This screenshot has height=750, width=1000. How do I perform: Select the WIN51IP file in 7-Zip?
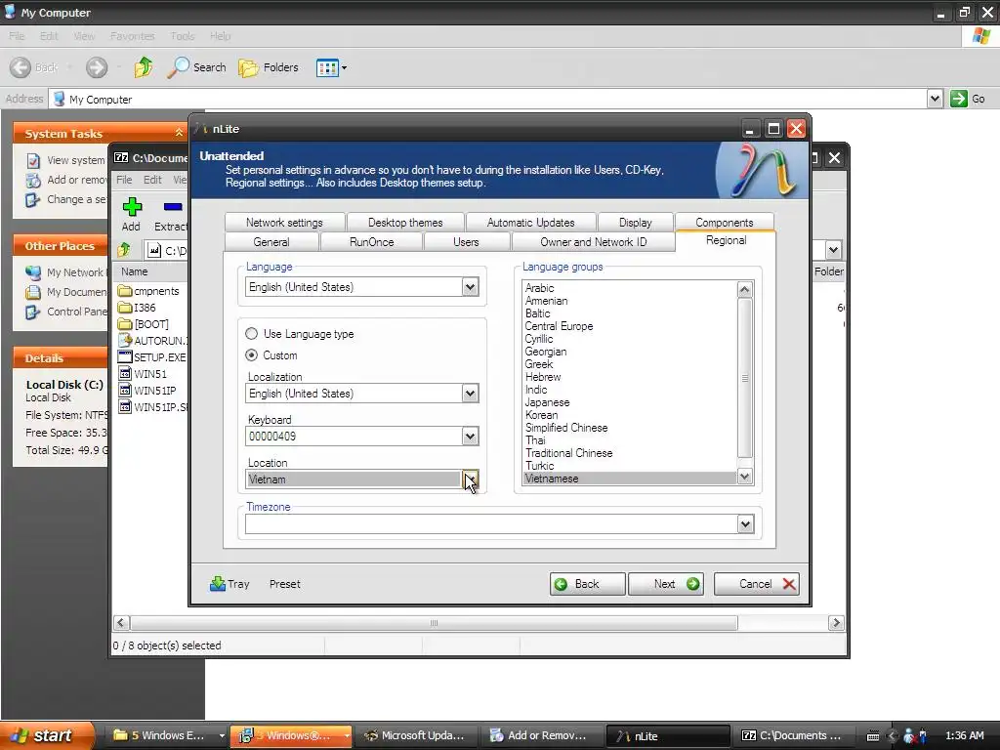[147, 391]
